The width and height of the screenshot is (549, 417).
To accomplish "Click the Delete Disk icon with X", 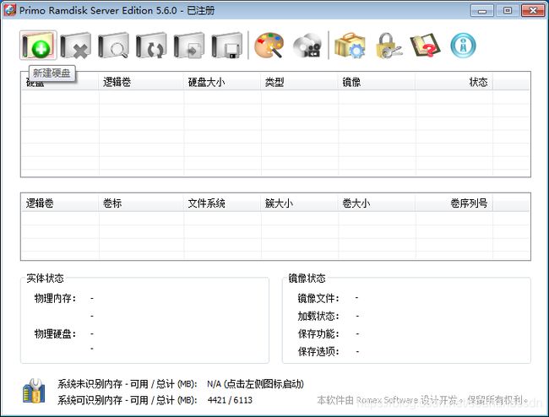I will tap(76, 46).
